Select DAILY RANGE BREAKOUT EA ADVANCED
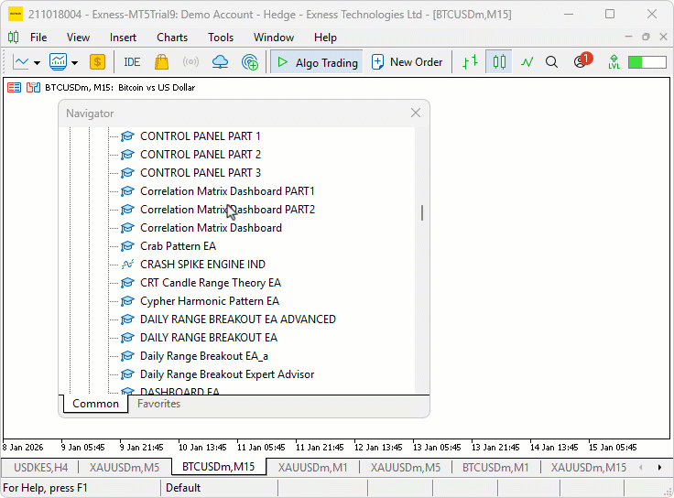This screenshot has width=674, height=498. [x=238, y=319]
